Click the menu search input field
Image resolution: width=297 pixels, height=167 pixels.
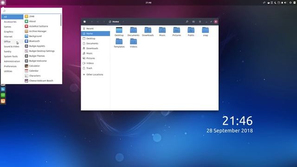(32, 11)
